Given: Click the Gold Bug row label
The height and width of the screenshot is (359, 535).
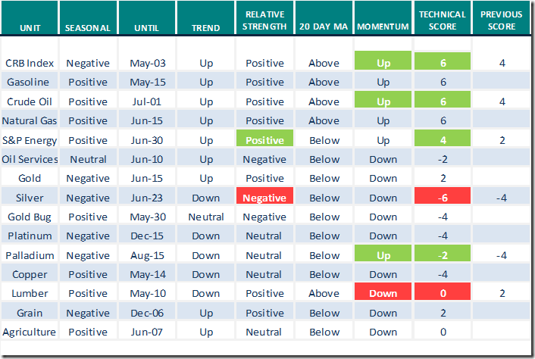Looking at the screenshot, I should tap(29, 217).
